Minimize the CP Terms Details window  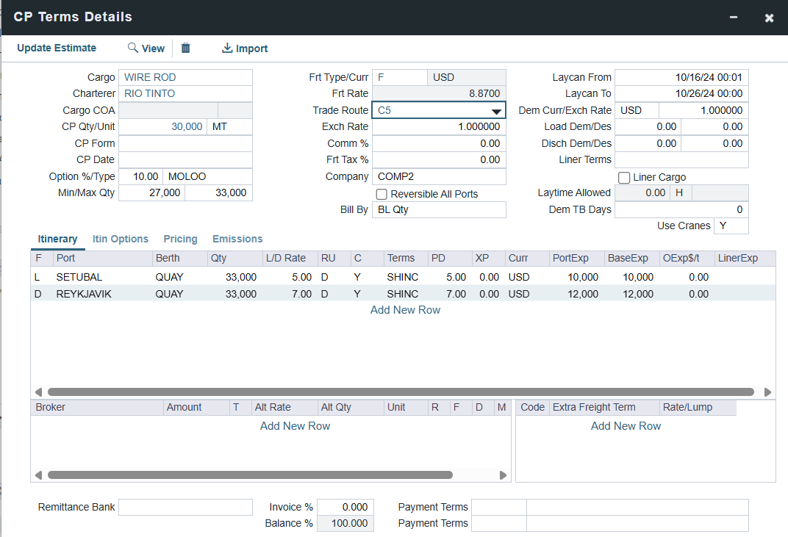click(733, 18)
